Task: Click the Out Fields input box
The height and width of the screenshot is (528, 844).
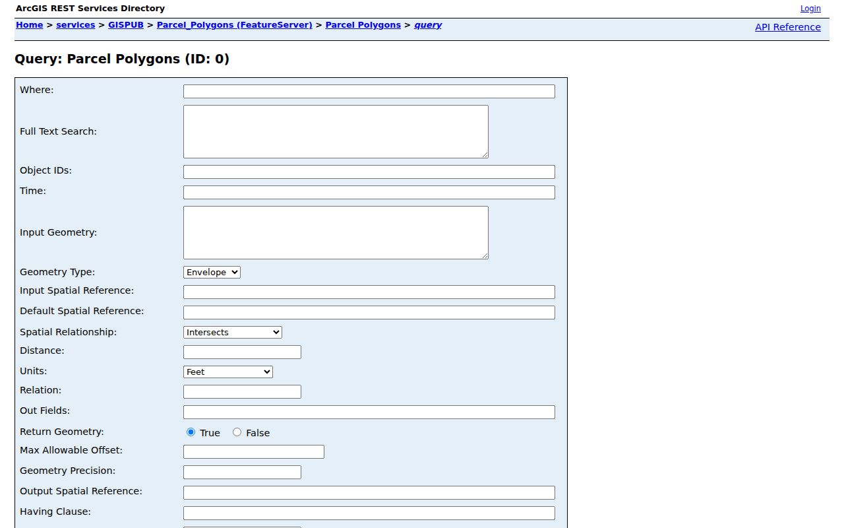Action: [x=369, y=412]
